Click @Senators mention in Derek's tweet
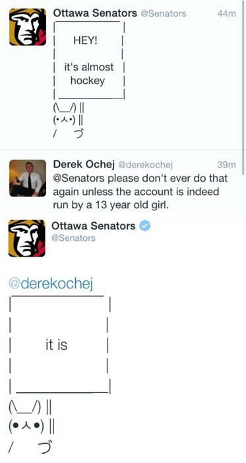This screenshot has height=463, width=246. click(x=78, y=179)
